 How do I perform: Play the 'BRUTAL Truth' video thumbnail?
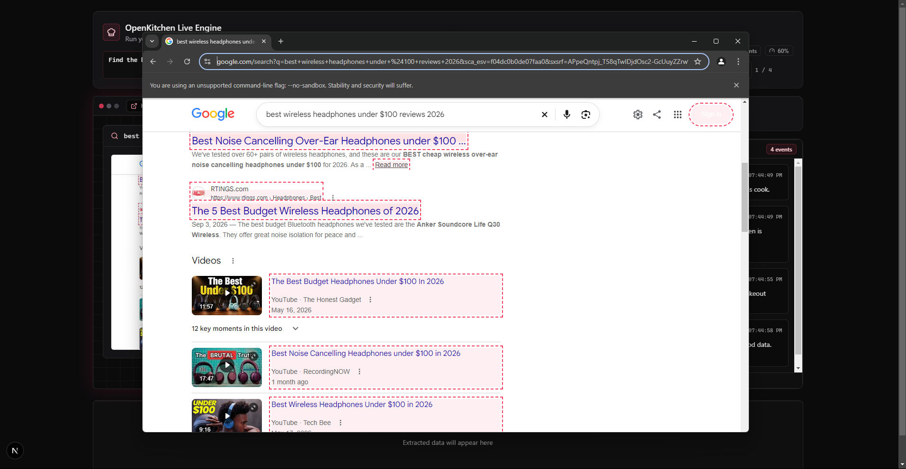[x=227, y=367]
